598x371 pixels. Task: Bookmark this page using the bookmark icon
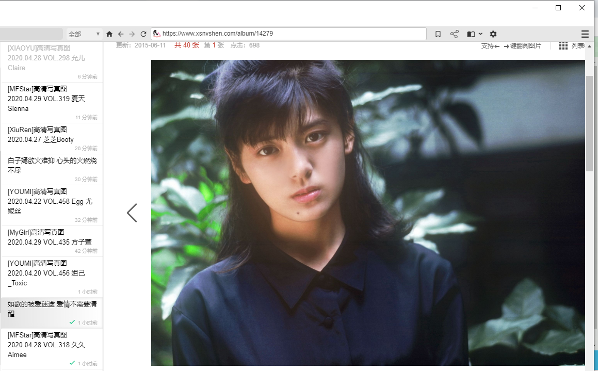click(438, 34)
